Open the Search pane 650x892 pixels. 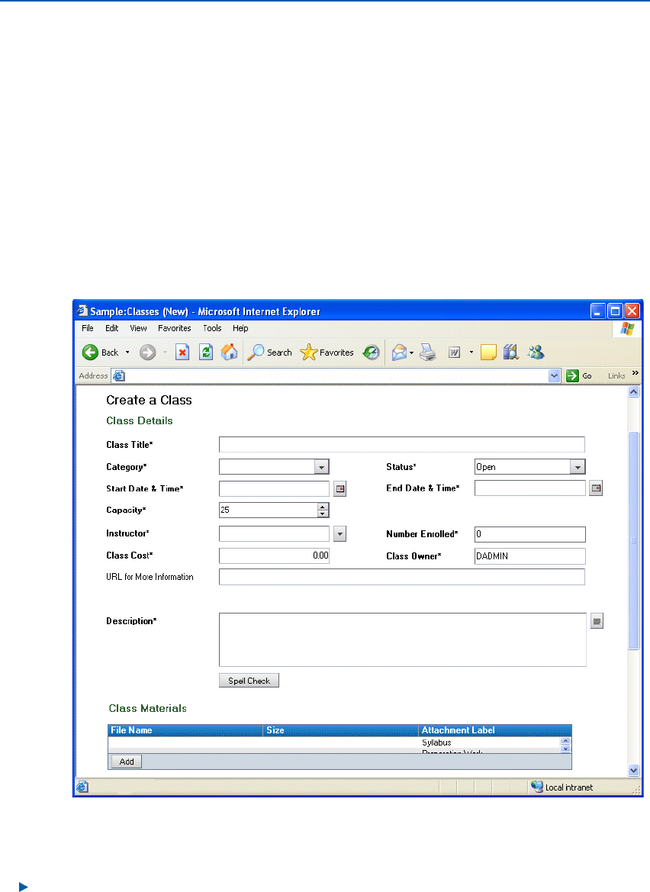(x=269, y=353)
